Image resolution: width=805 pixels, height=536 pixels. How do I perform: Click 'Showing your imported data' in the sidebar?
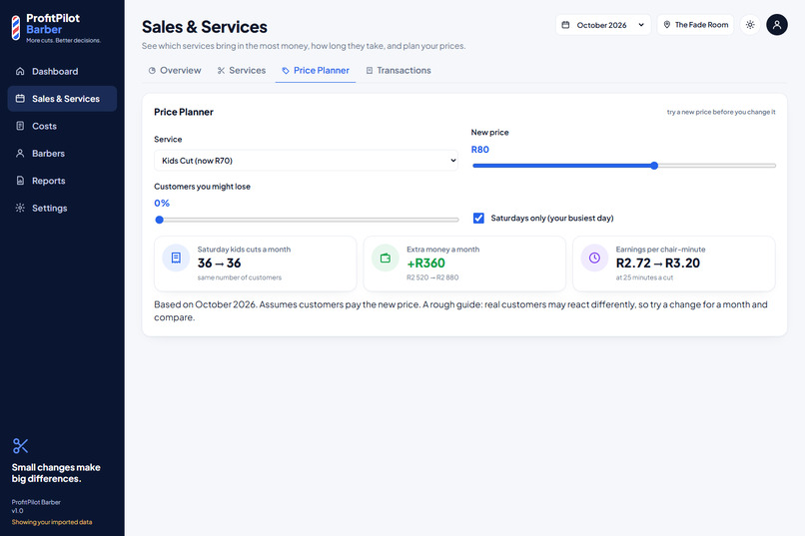tap(52, 522)
